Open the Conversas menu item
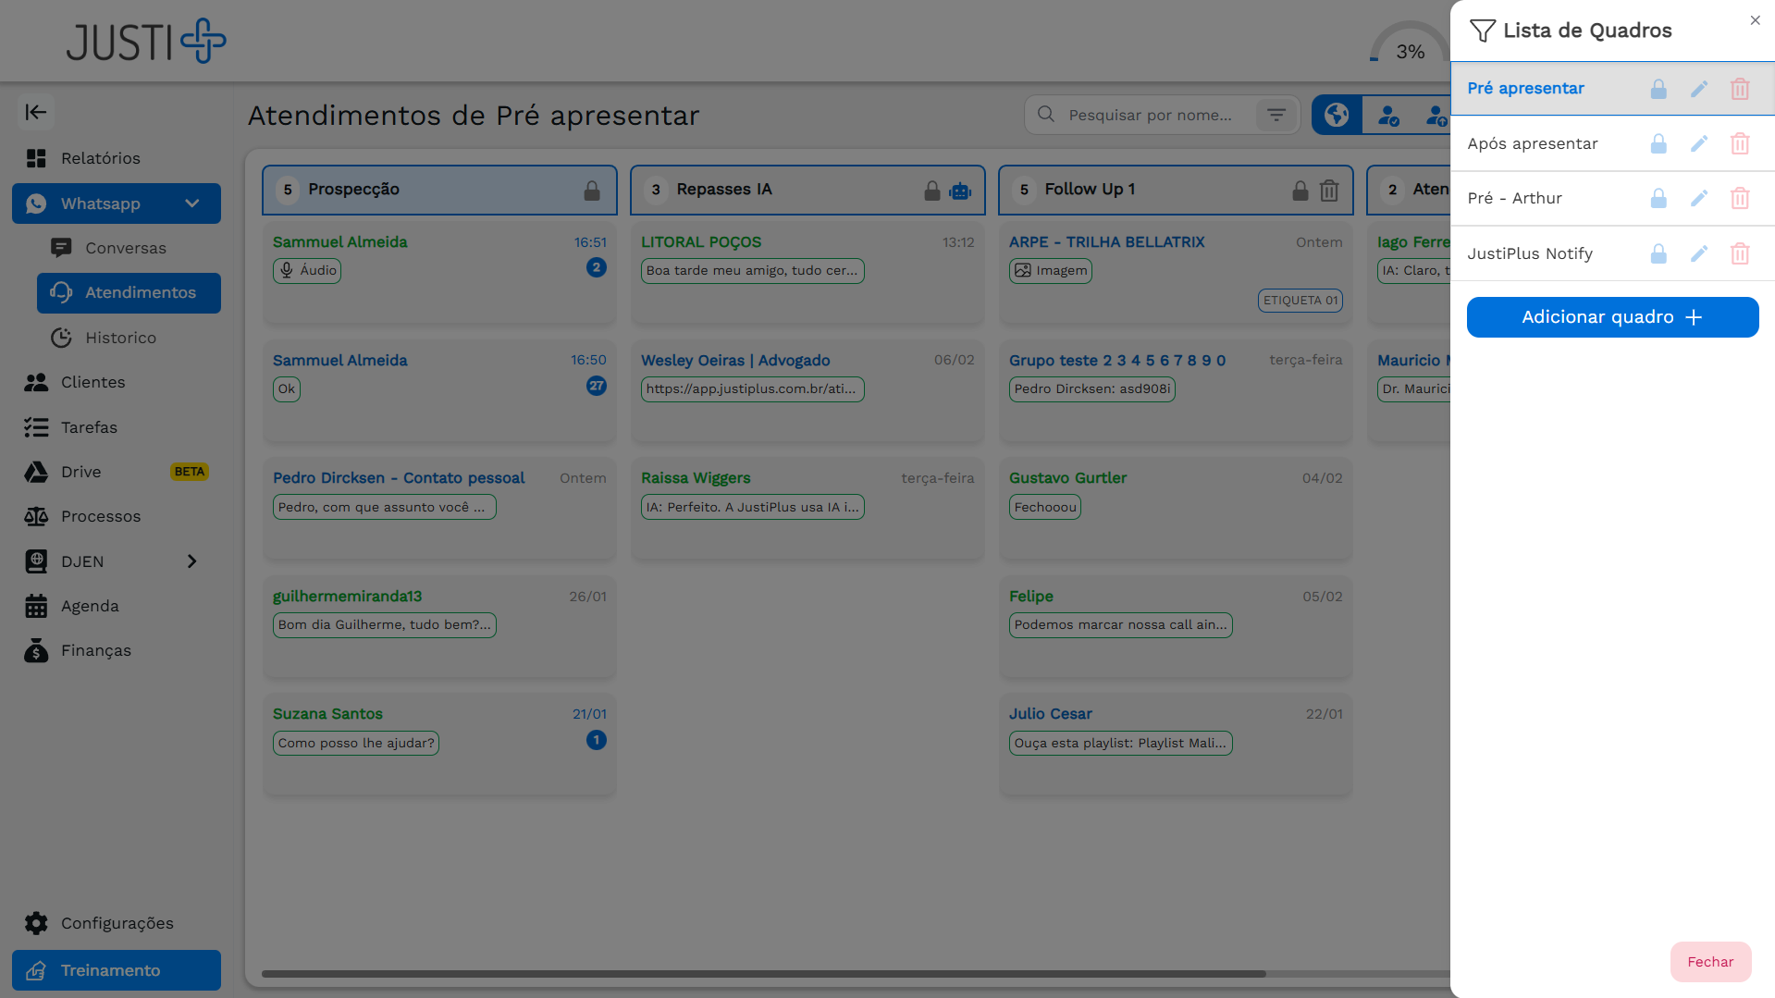1775x998 pixels. pos(126,248)
